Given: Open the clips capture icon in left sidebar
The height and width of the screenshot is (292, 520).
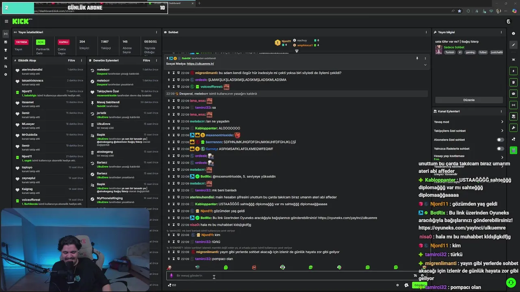Looking at the screenshot, I should click(x=6, y=58).
